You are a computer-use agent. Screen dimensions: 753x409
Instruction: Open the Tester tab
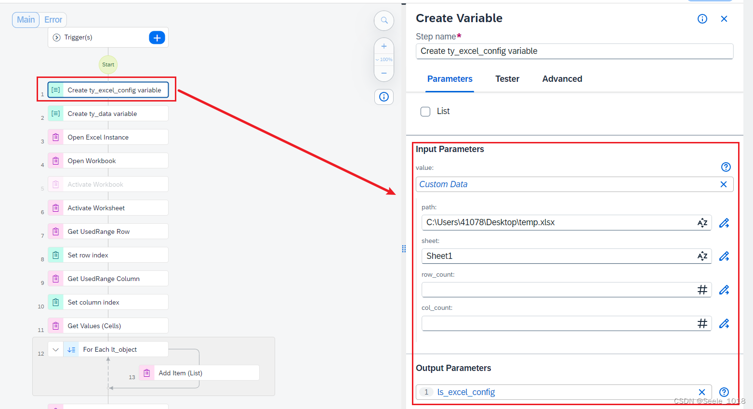(507, 79)
